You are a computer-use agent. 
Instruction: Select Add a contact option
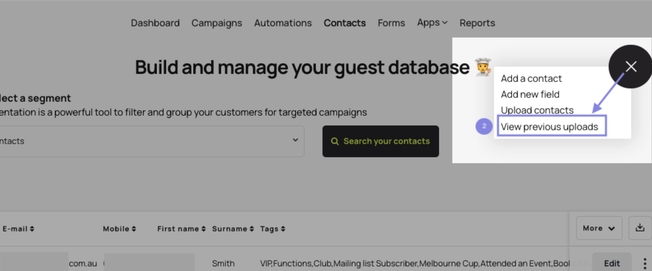(531, 79)
